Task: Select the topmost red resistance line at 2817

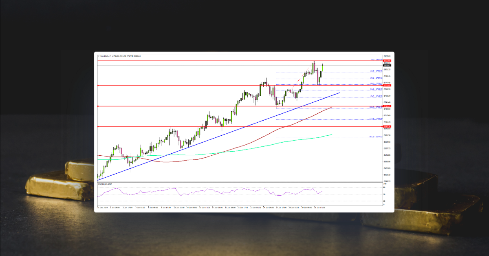Action: pyautogui.click(x=244, y=60)
